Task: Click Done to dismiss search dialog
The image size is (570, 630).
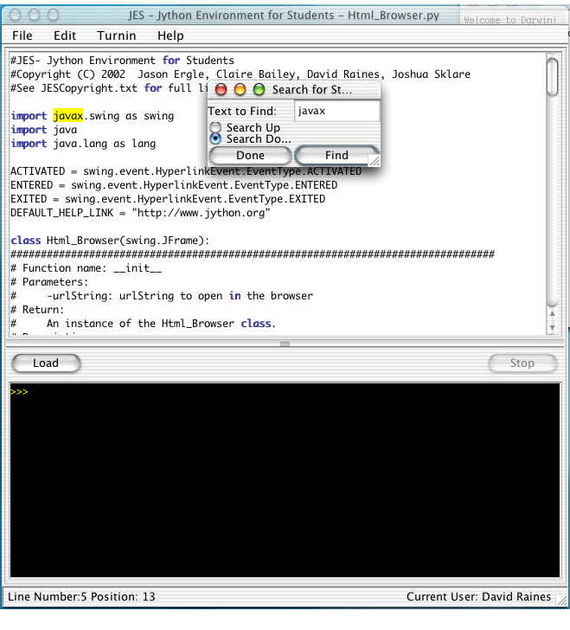Action: (x=250, y=155)
